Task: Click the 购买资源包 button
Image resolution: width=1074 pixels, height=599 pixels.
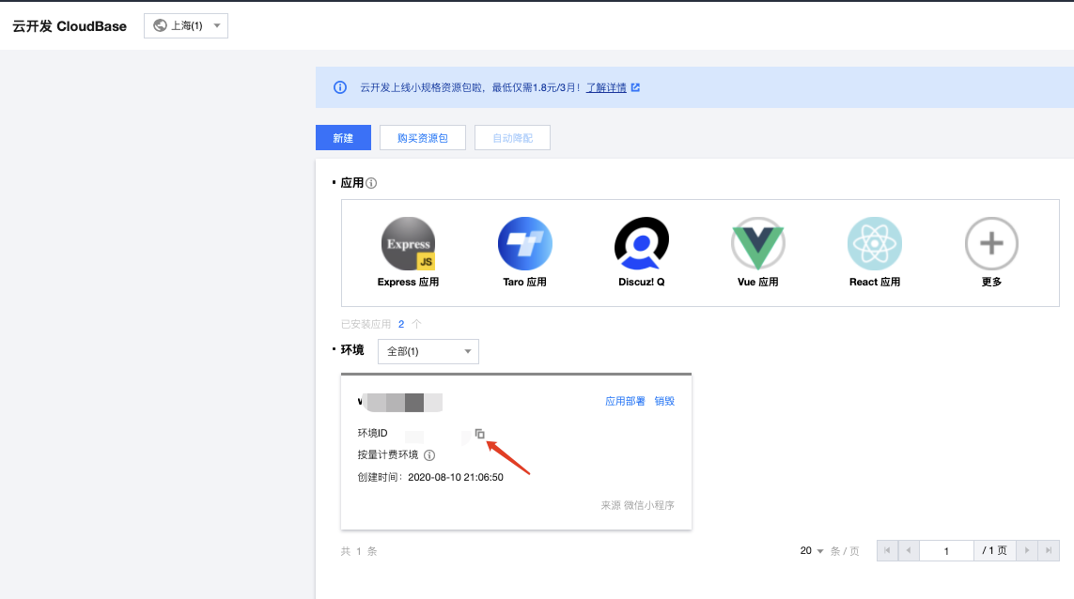Action: (423, 138)
